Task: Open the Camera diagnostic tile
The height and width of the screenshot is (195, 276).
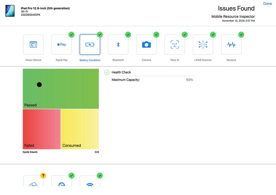Action: tap(146, 45)
